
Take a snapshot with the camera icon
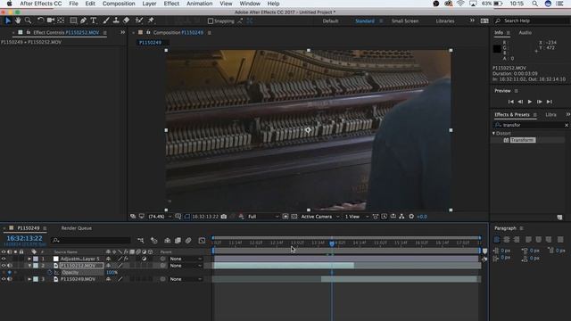(x=224, y=217)
